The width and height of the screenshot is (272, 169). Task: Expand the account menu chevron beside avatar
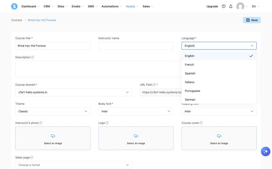click(247, 6)
